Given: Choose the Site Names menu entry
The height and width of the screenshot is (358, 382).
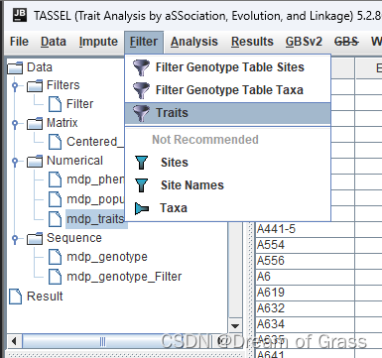Looking at the screenshot, I should 228,185.
